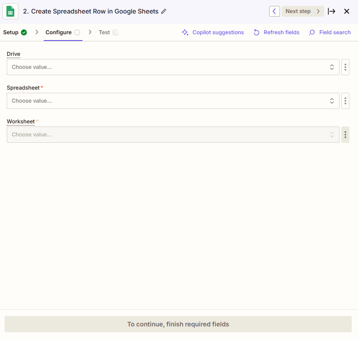Image resolution: width=358 pixels, height=339 pixels.
Task: Click the Refresh fields circular arrow icon
Action: [x=257, y=32]
